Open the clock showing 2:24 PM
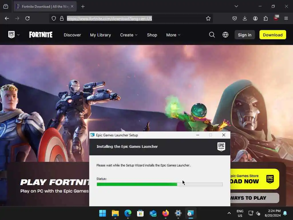 coord(273,213)
